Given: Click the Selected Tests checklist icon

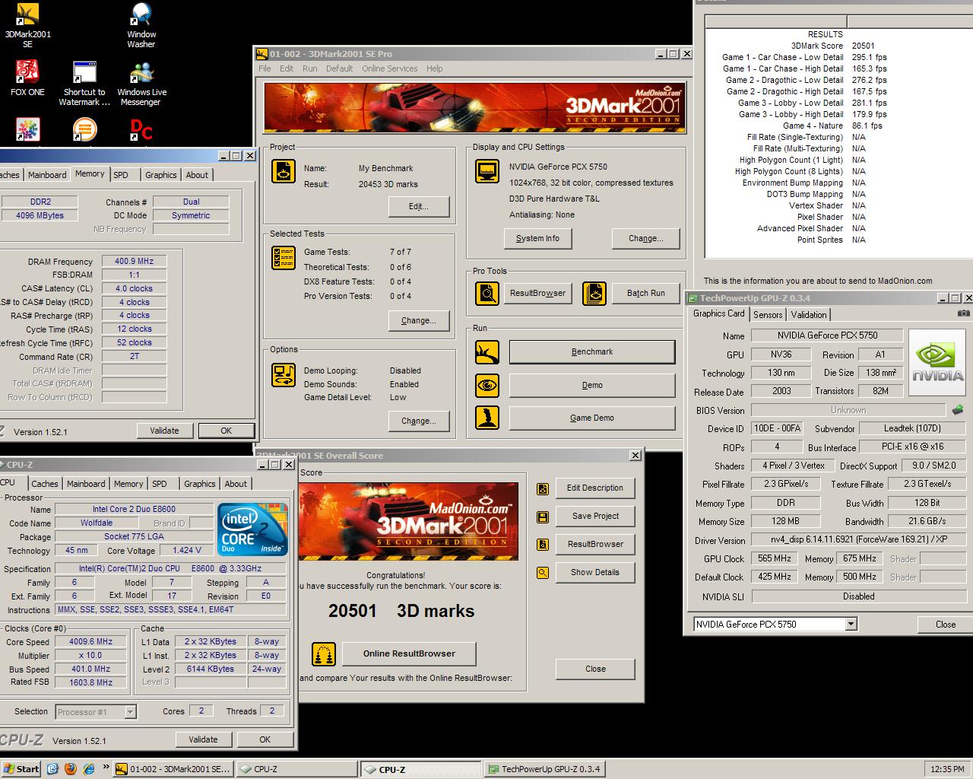Looking at the screenshot, I should click(284, 259).
